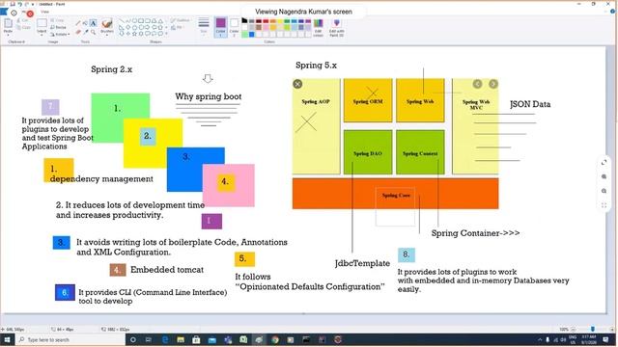
Task: Click the zoom out icon on viewer side panel
Action: [x=604, y=191]
